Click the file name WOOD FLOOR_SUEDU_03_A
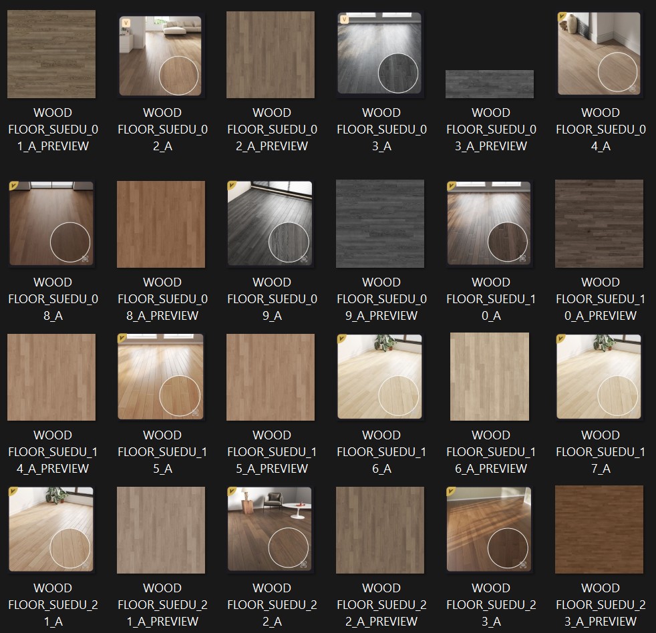This screenshot has height=633, width=656. 381,129
